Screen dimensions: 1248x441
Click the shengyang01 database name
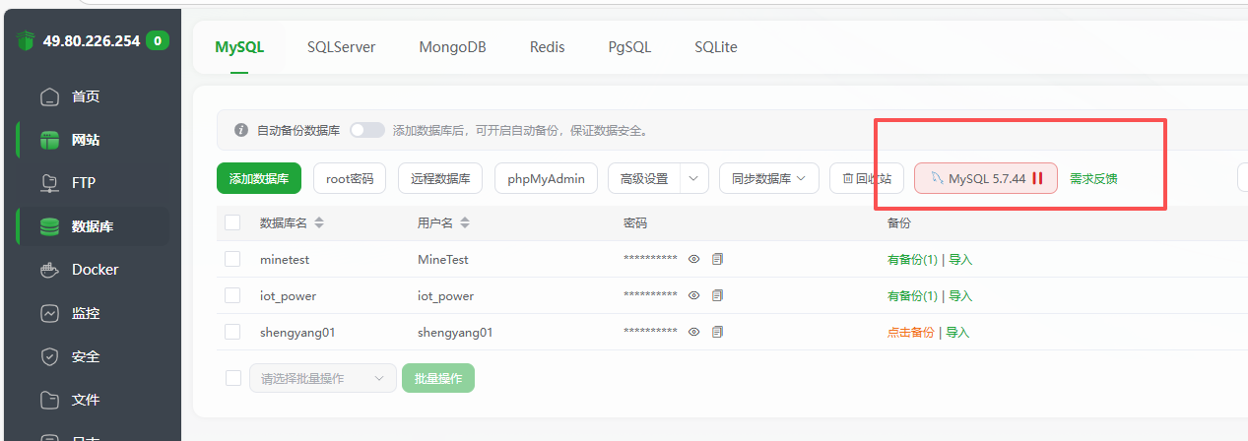pyautogui.click(x=297, y=333)
